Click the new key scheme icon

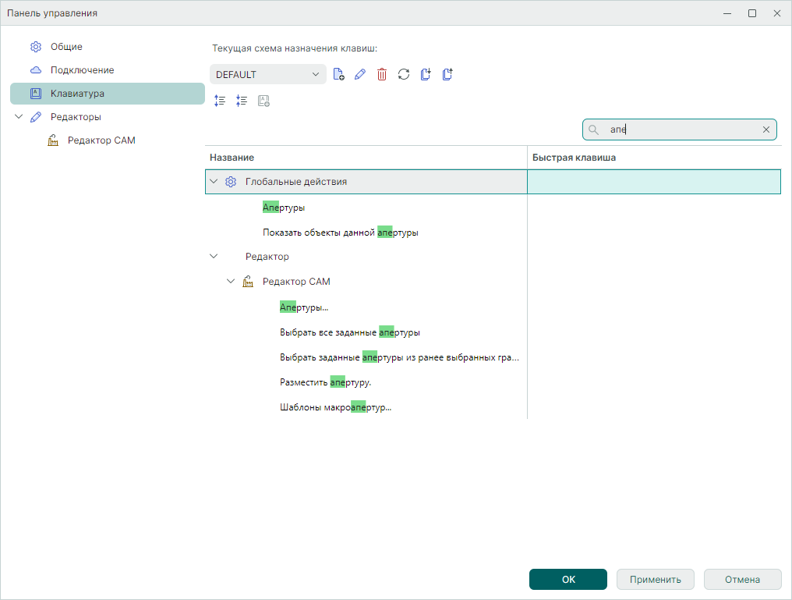pyautogui.click(x=338, y=75)
